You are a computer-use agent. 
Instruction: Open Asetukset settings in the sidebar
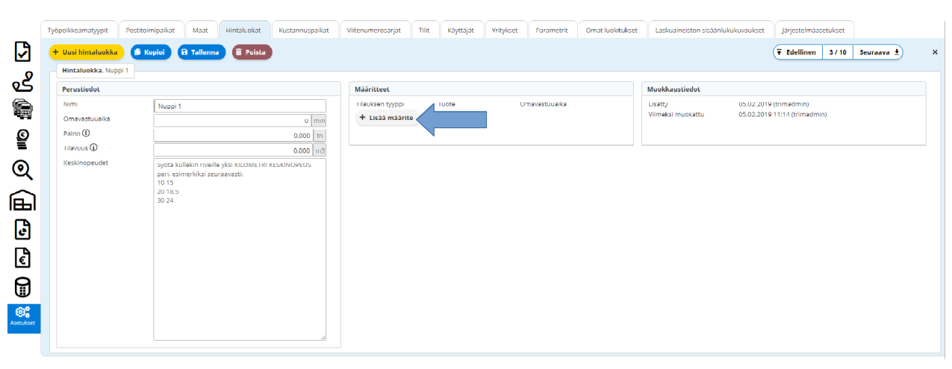[23, 318]
